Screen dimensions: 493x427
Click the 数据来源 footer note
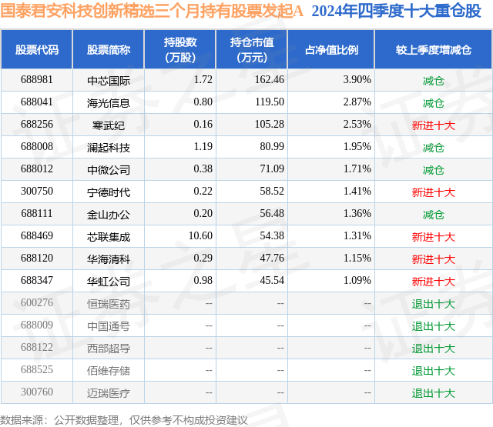(124, 420)
